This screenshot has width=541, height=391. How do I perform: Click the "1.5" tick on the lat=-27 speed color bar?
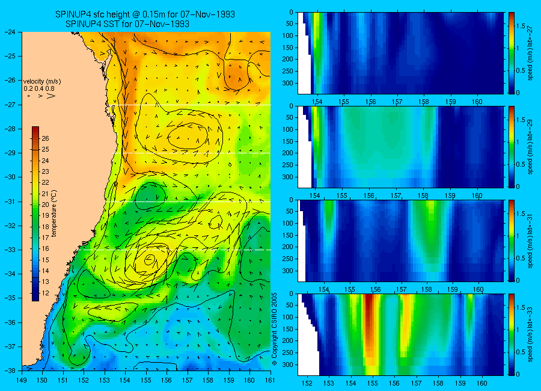[521, 26]
